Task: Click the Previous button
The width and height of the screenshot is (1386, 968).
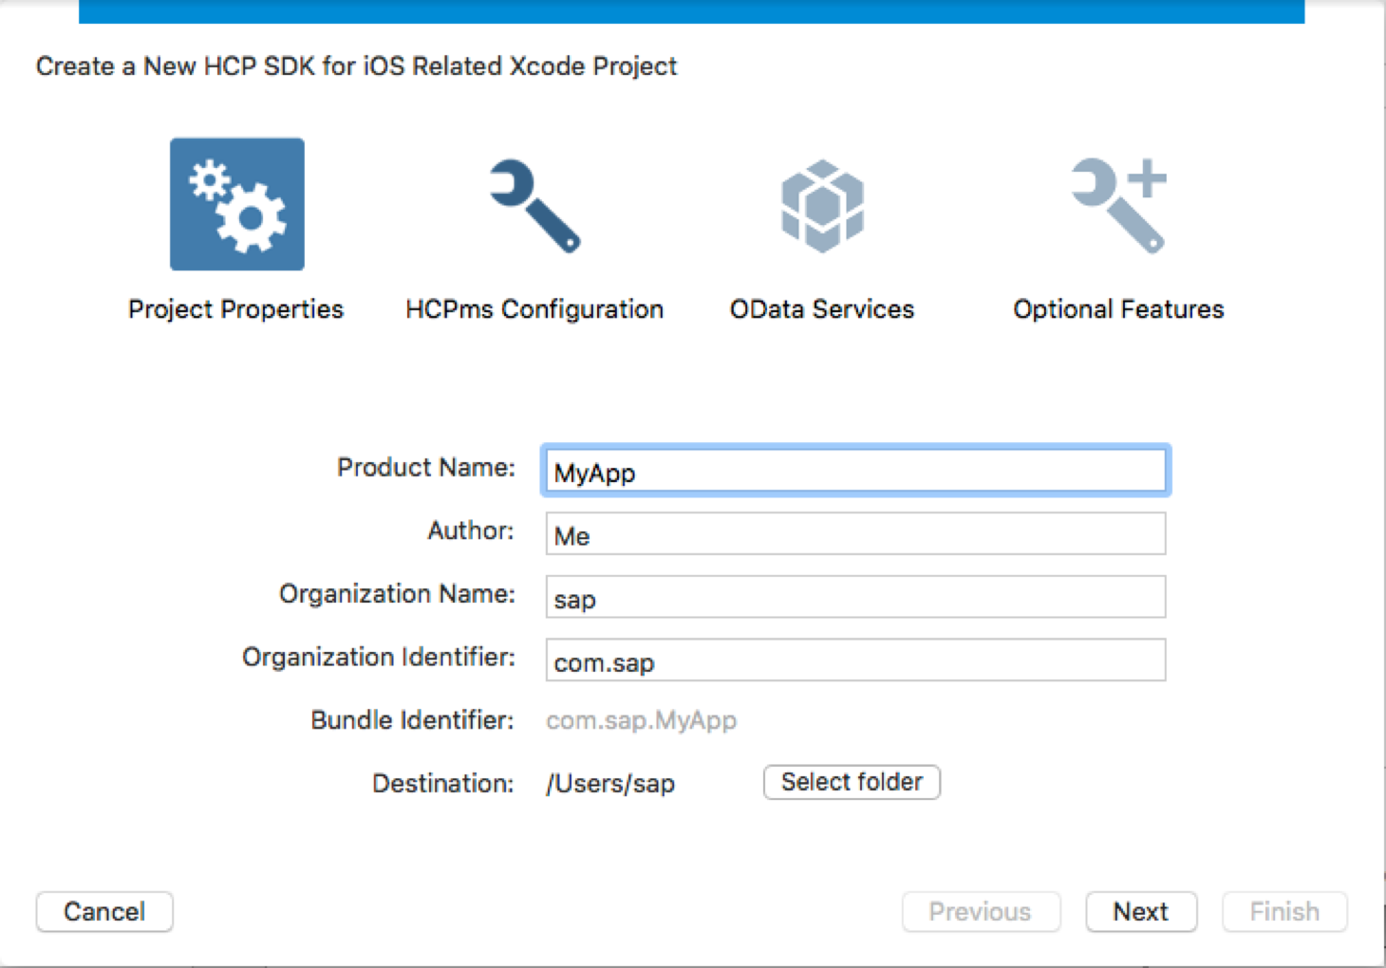Action: (x=980, y=912)
